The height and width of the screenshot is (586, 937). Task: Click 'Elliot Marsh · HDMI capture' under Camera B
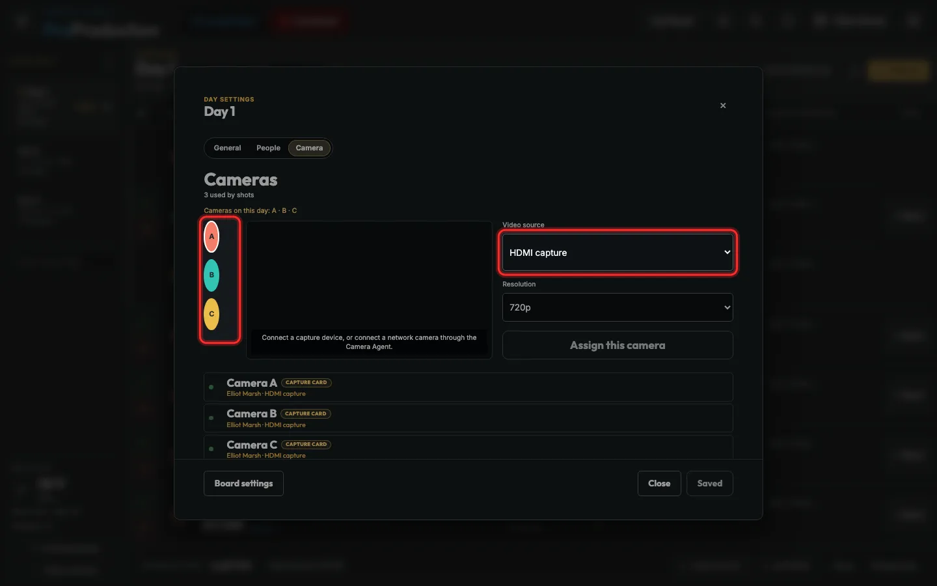(x=266, y=425)
